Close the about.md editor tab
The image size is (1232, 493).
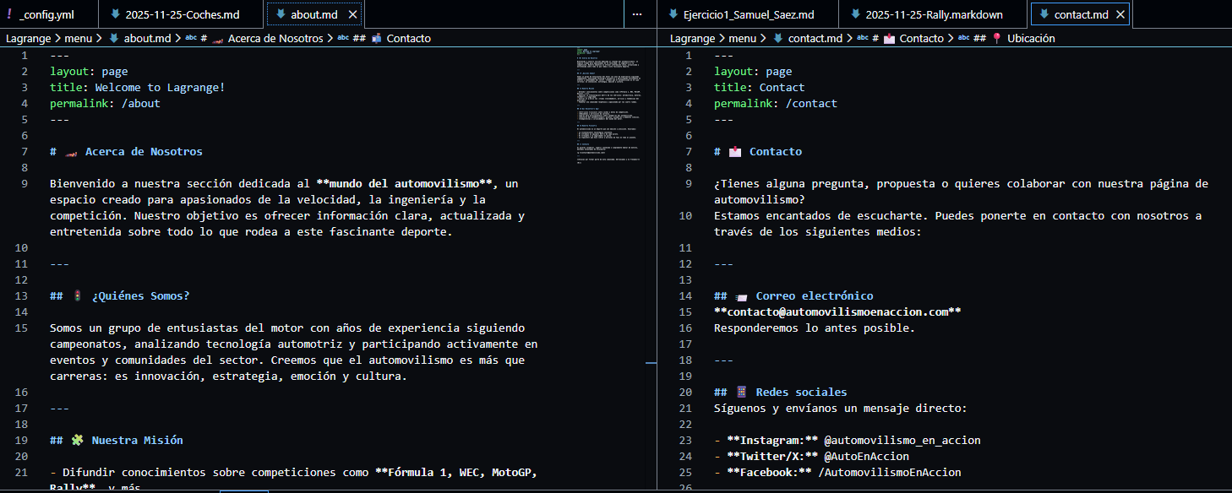(x=352, y=15)
